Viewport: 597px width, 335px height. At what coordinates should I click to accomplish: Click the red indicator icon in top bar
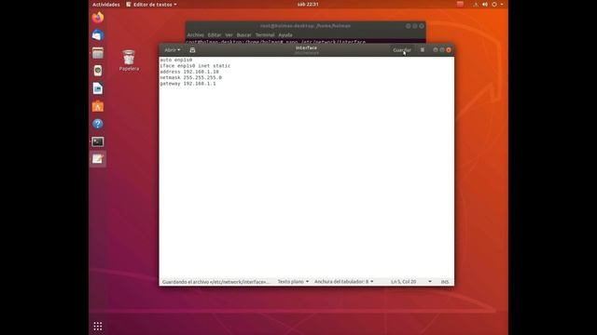tap(460, 4)
